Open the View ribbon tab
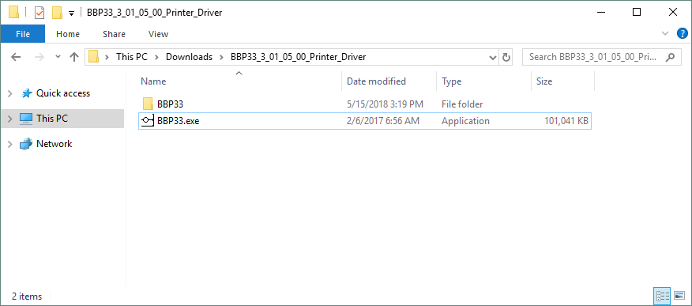 click(159, 34)
